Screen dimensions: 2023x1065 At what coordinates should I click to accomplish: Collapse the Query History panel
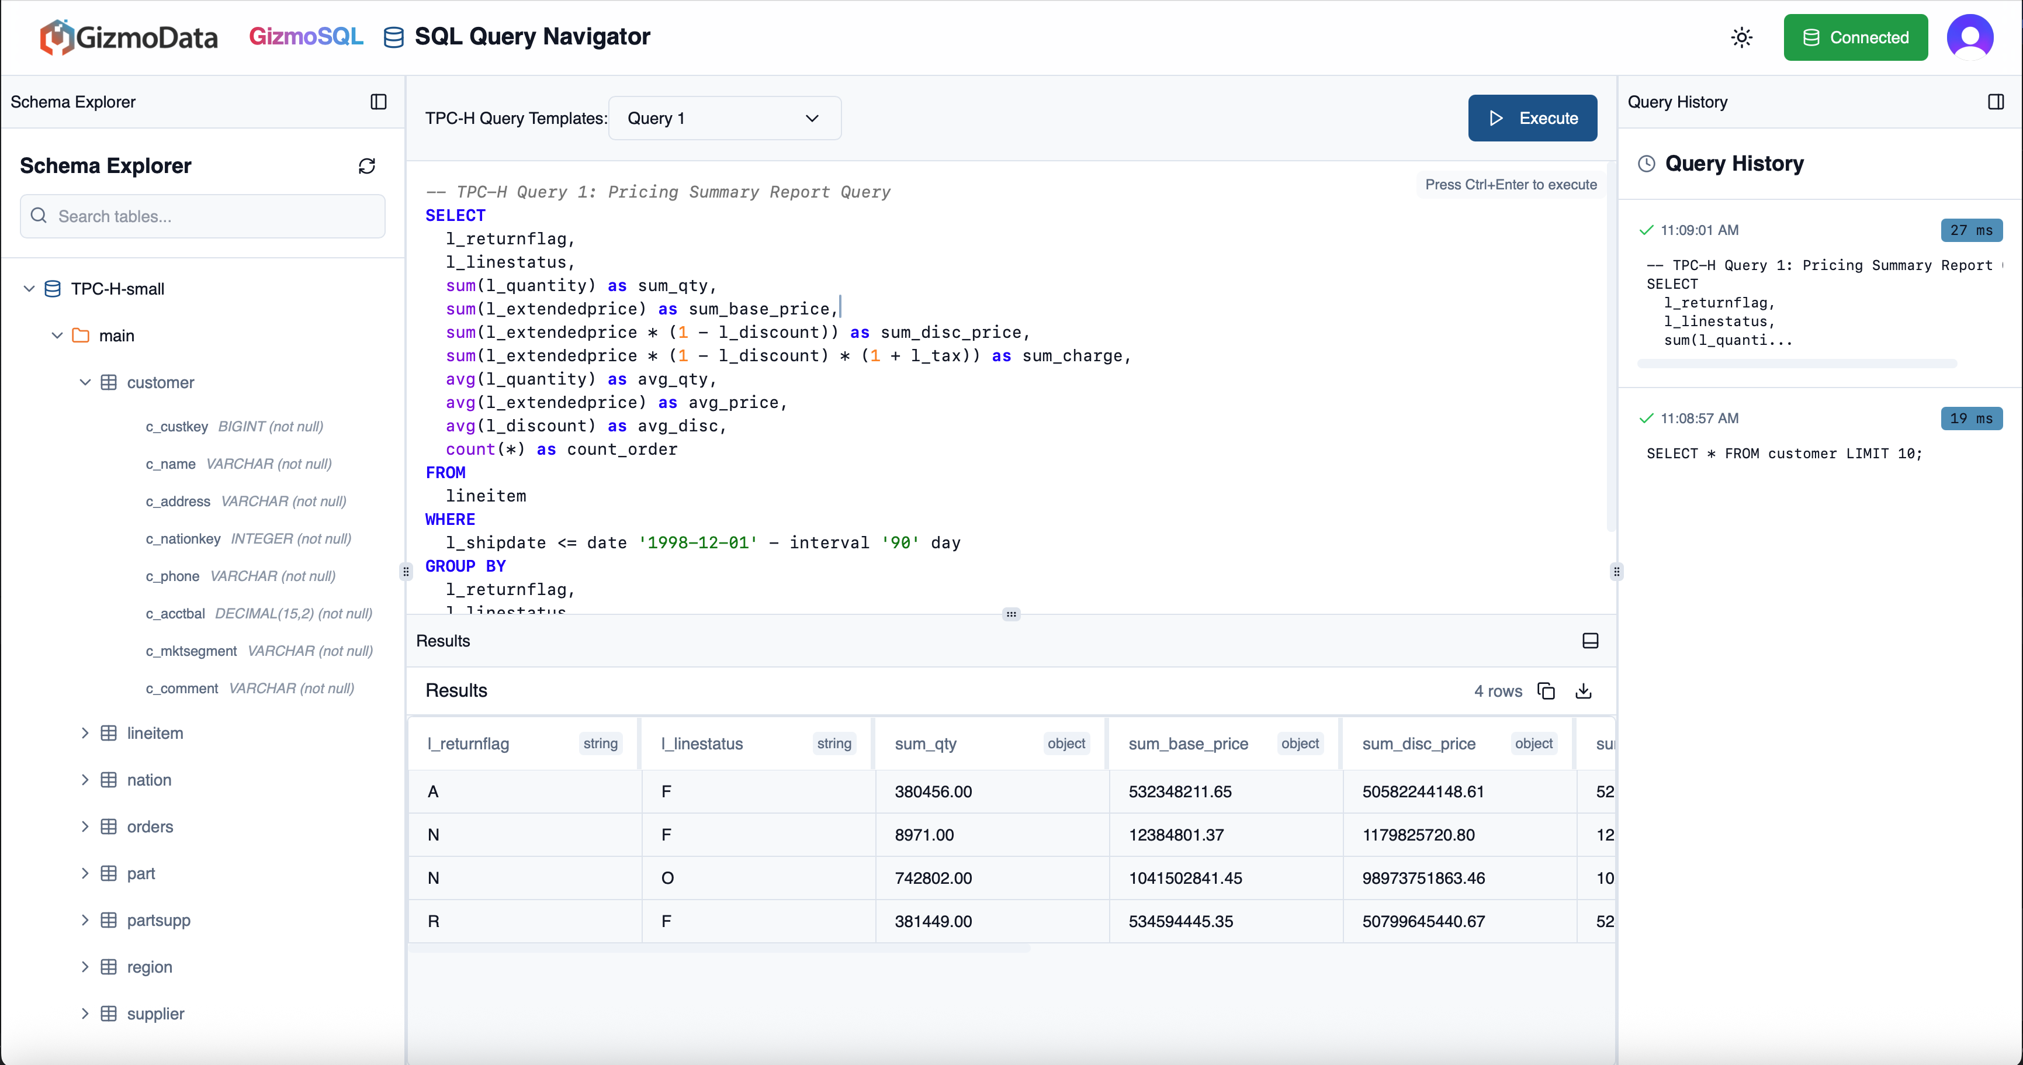[1996, 101]
